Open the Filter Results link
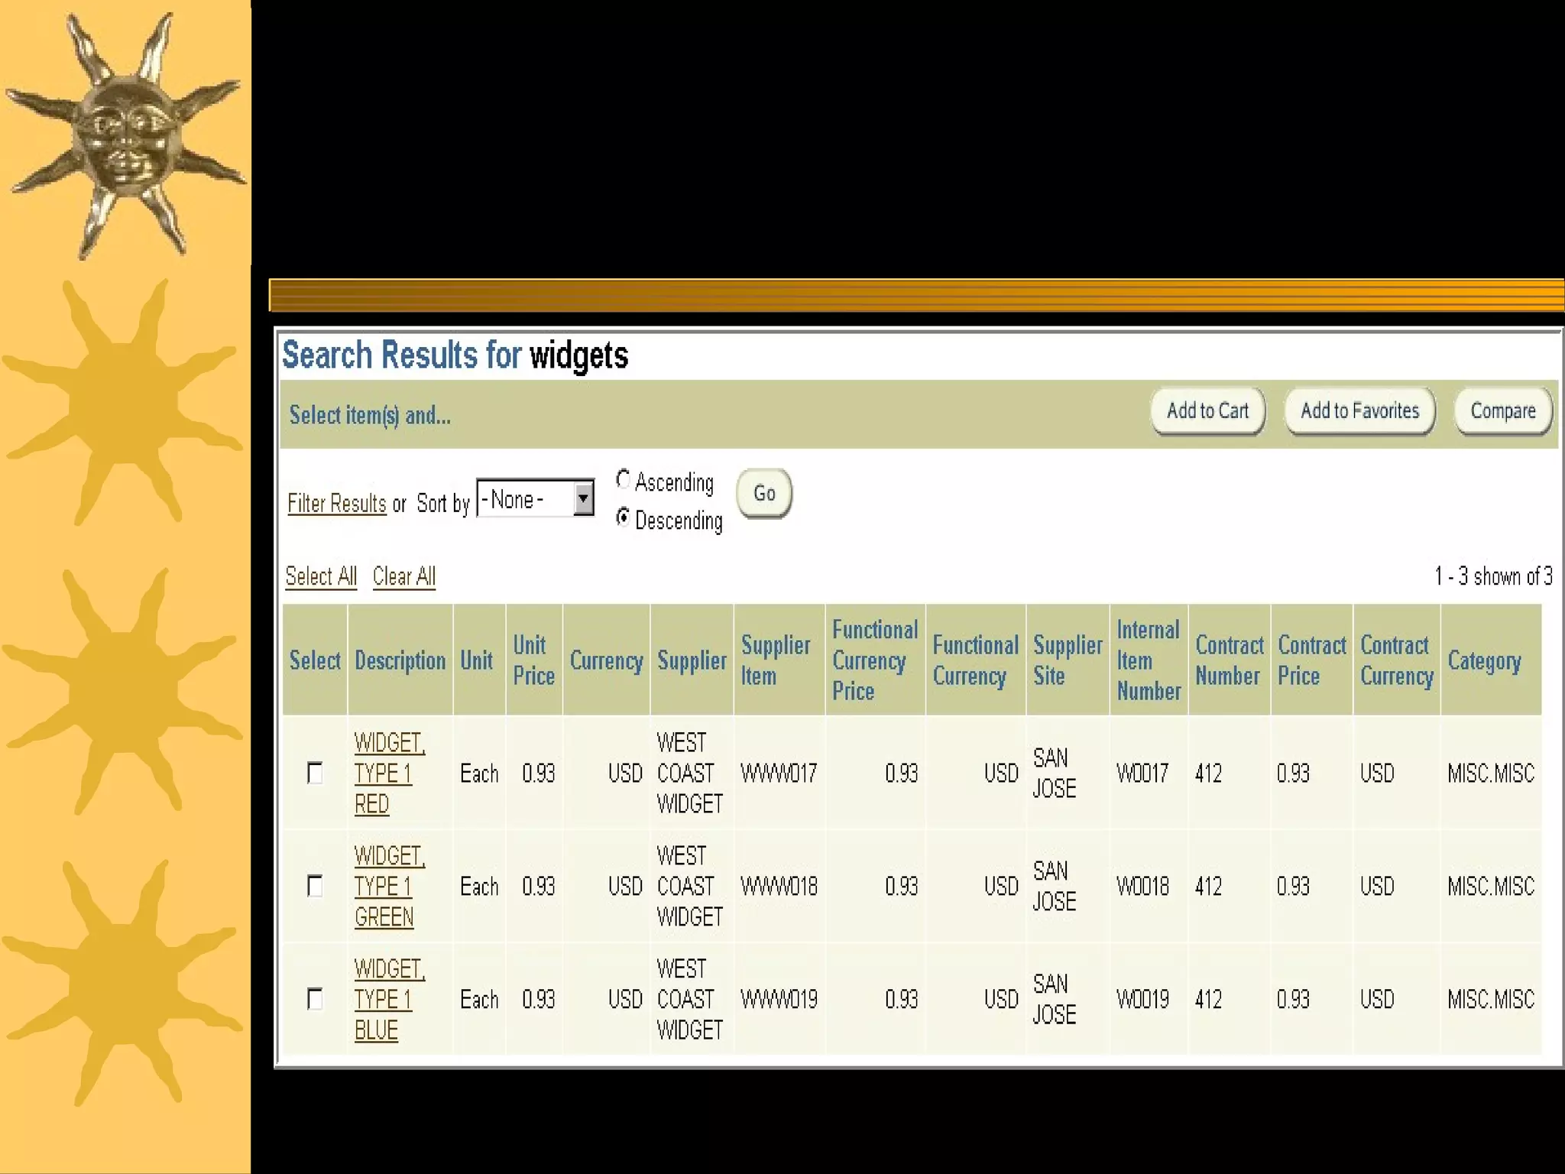The image size is (1565, 1174). (x=337, y=504)
